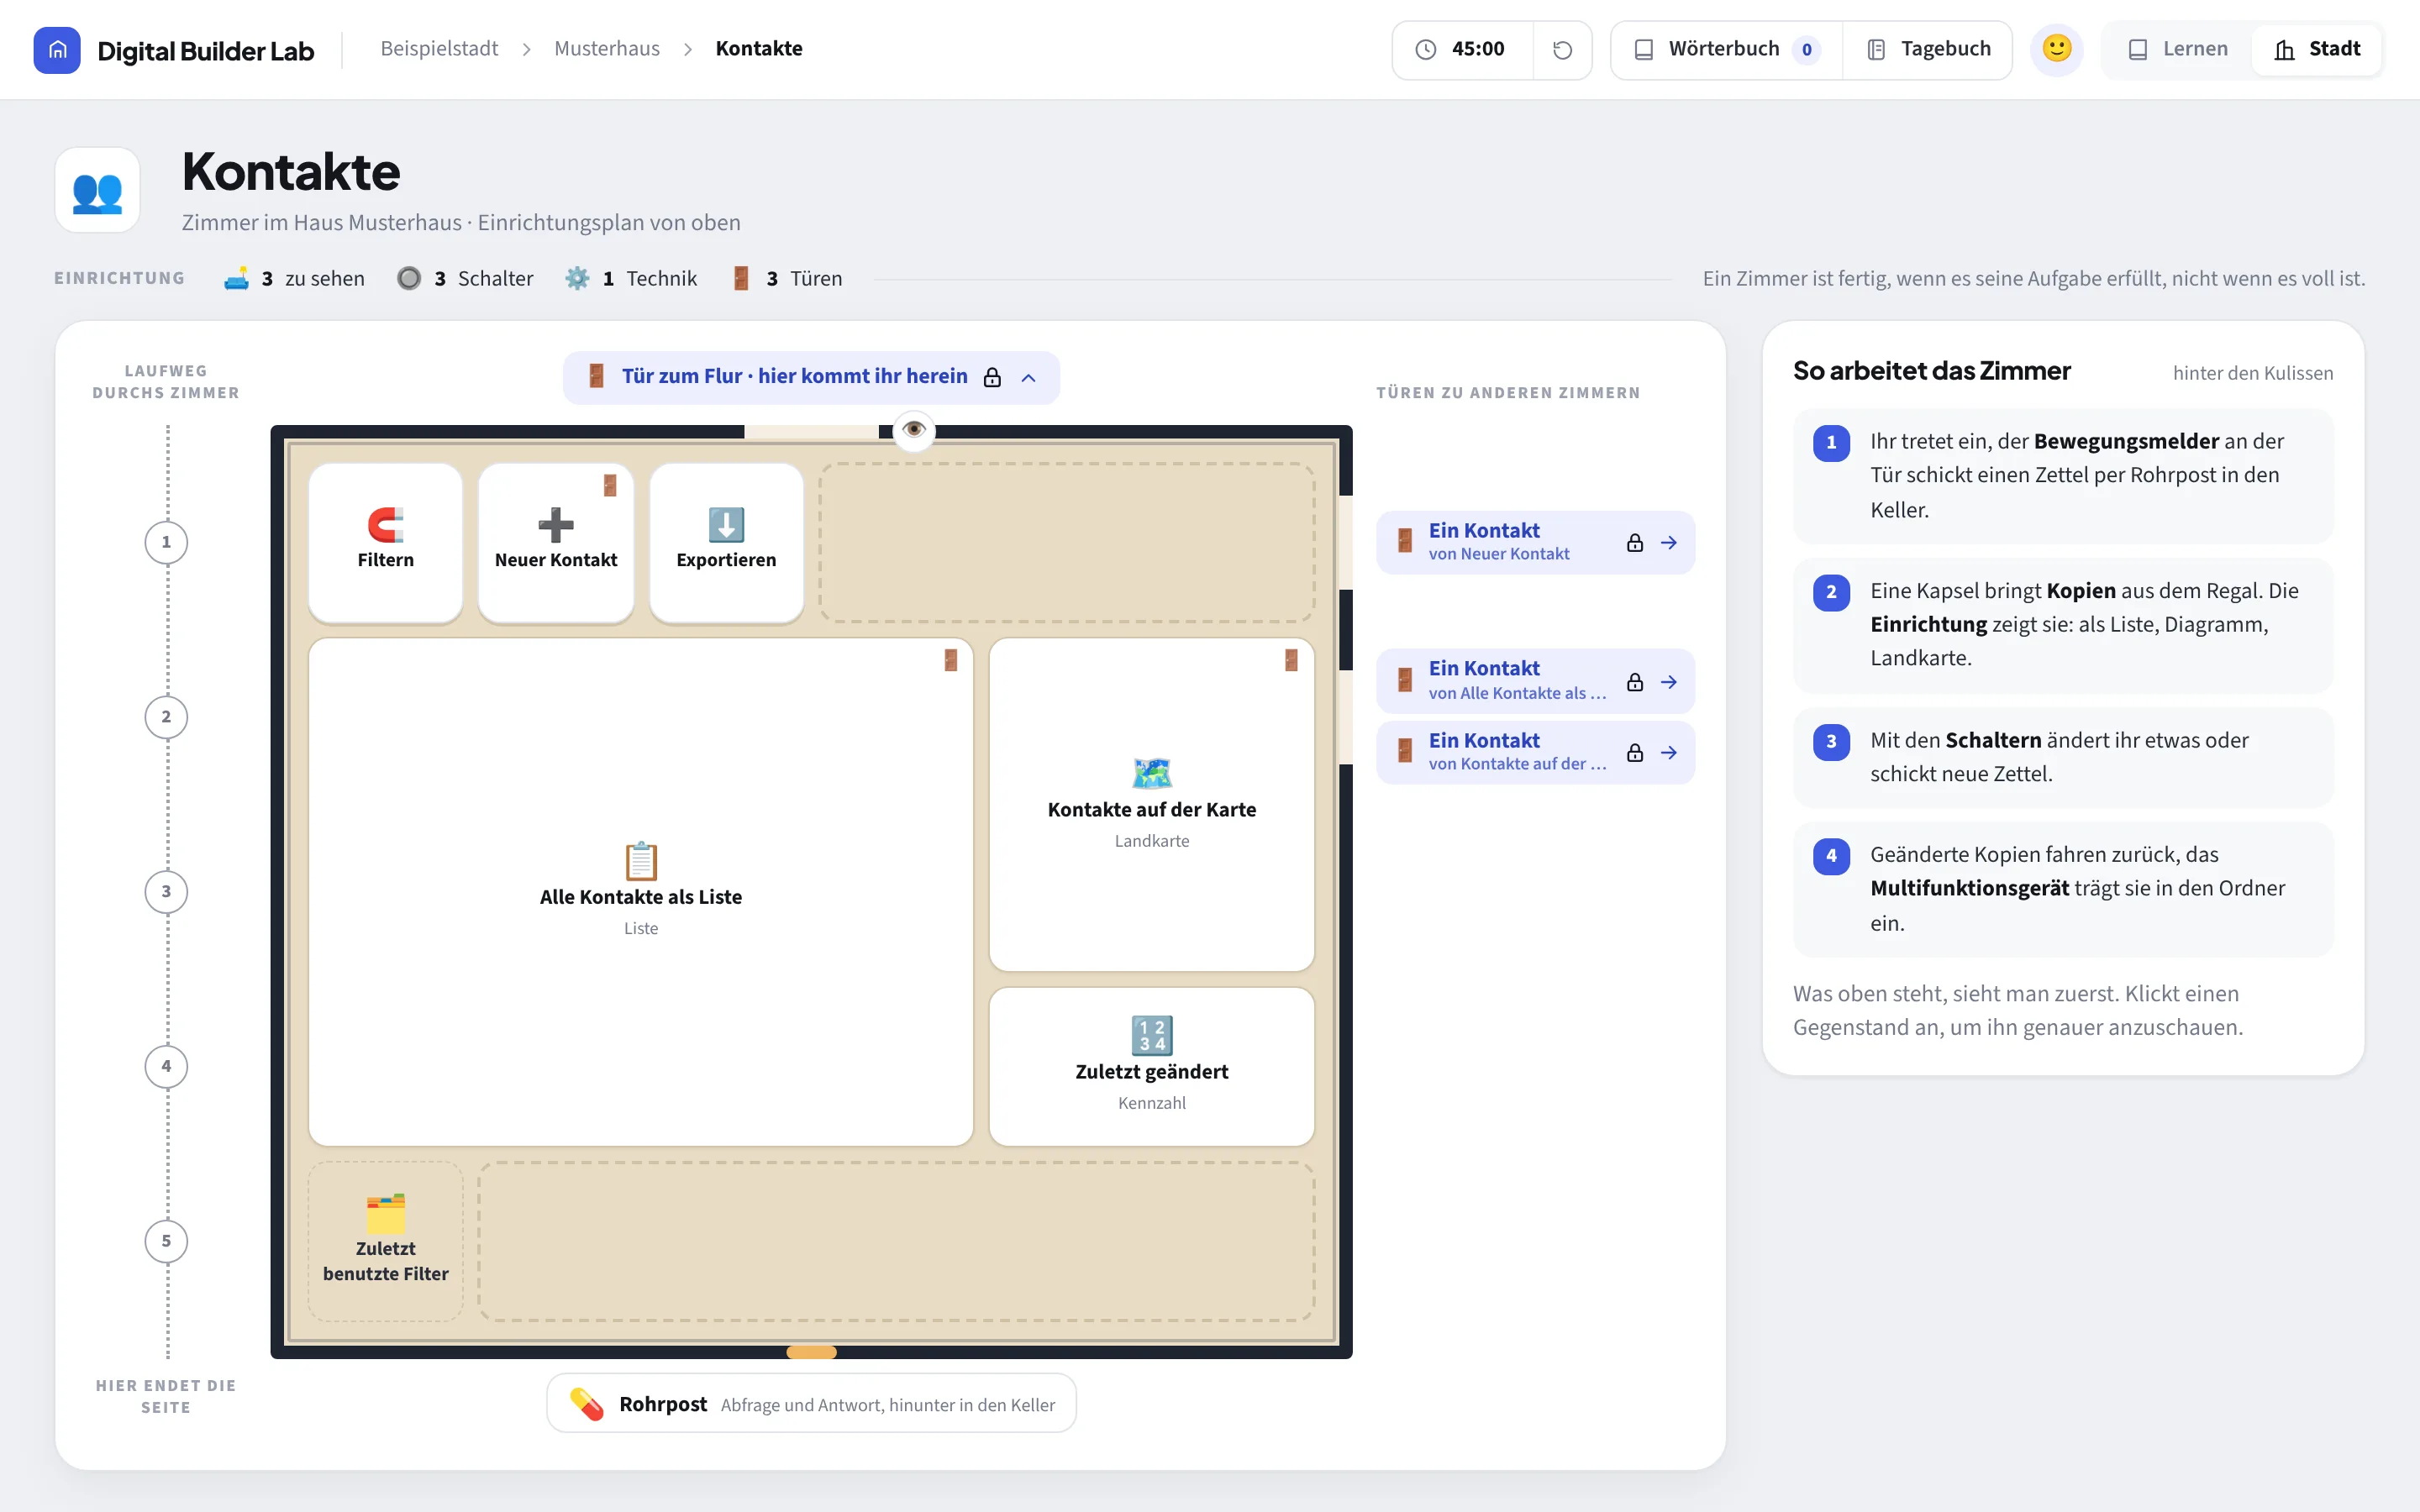This screenshot has height=1512, width=2420.
Task: Click the hinter den Kulissen label
Action: (2252, 373)
